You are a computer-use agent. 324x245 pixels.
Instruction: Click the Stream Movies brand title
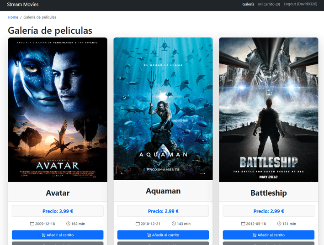[x=23, y=4]
